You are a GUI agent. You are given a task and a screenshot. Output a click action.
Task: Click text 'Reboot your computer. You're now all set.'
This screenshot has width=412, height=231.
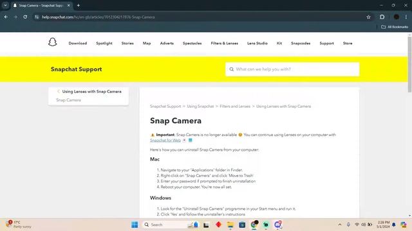(196, 187)
